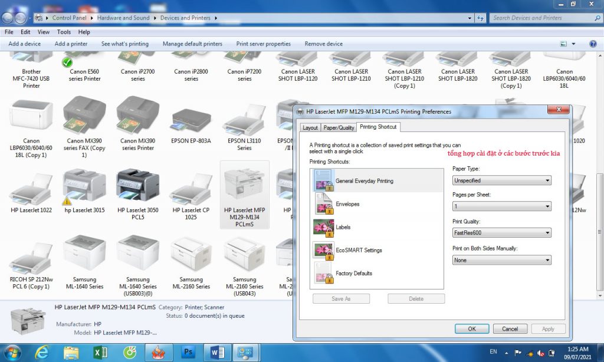604x362 pixels.
Task: Open Excel from the taskbar
Action: point(100,353)
